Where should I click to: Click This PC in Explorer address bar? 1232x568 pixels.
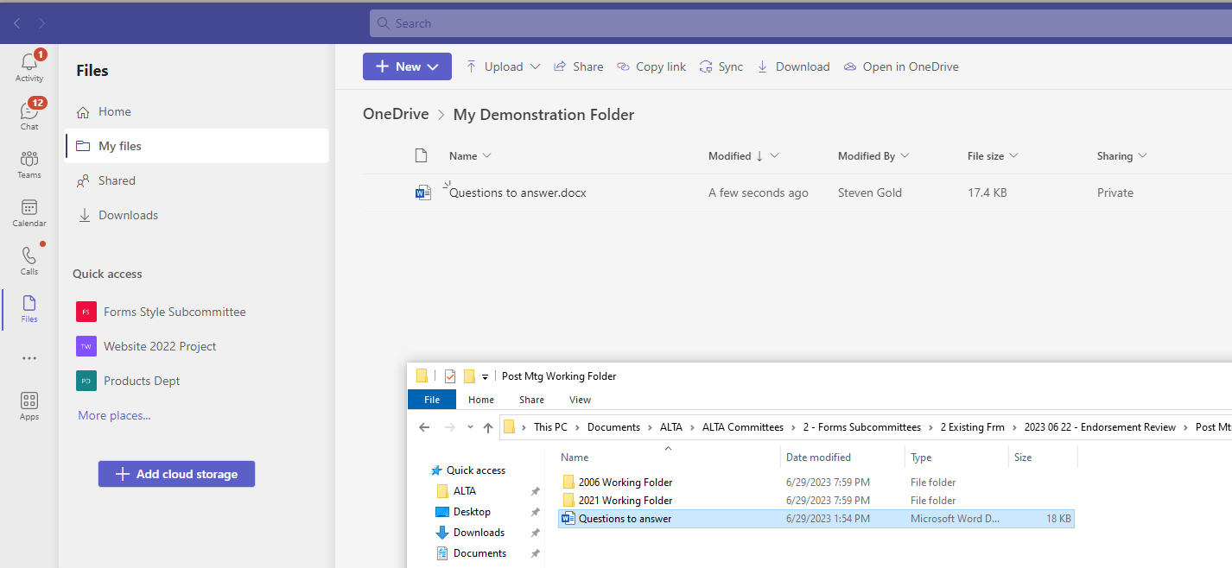550,427
